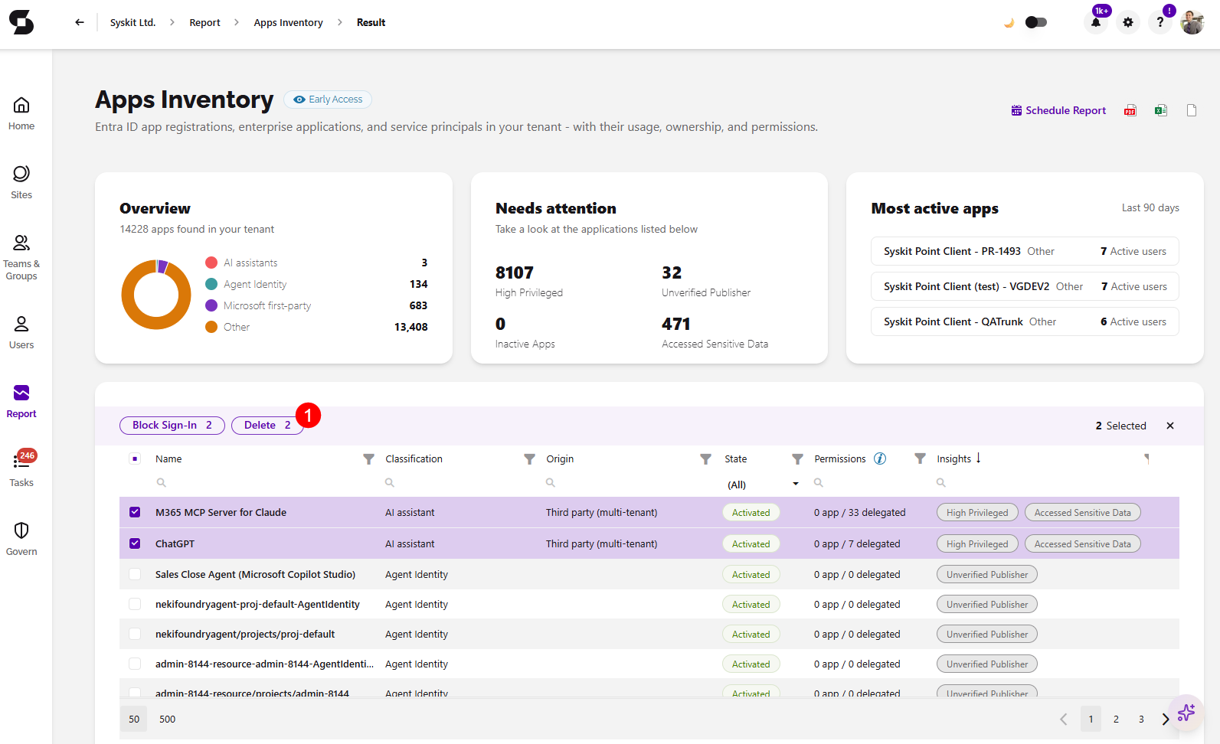Click the Delete button
Screen dimensions: 1220x744
(267, 426)
